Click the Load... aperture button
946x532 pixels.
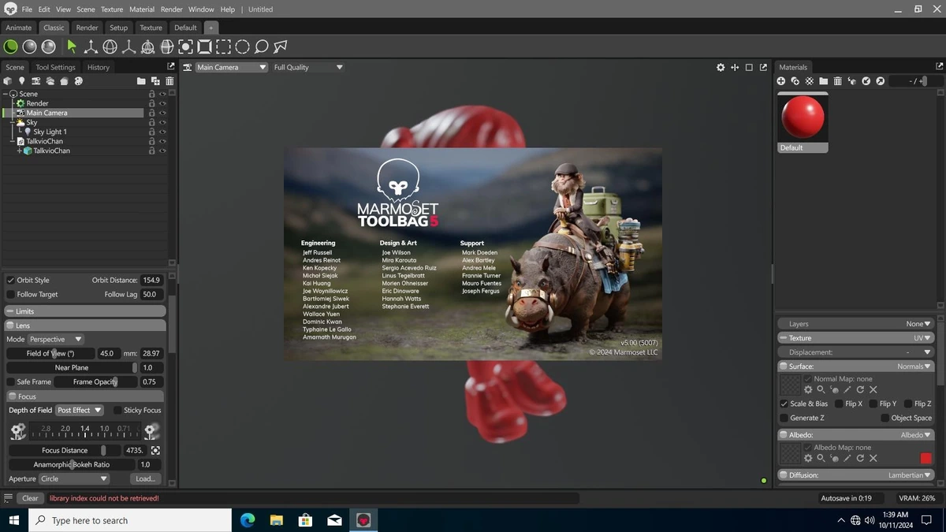coord(146,478)
